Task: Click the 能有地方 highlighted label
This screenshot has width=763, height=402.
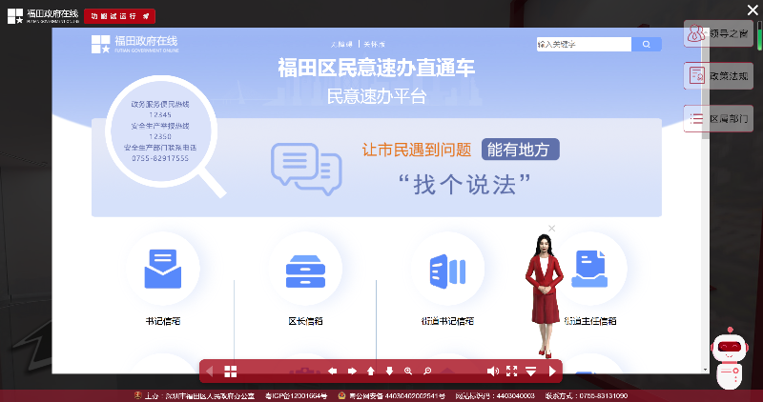Action: pyautogui.click(x=520, y=150)
